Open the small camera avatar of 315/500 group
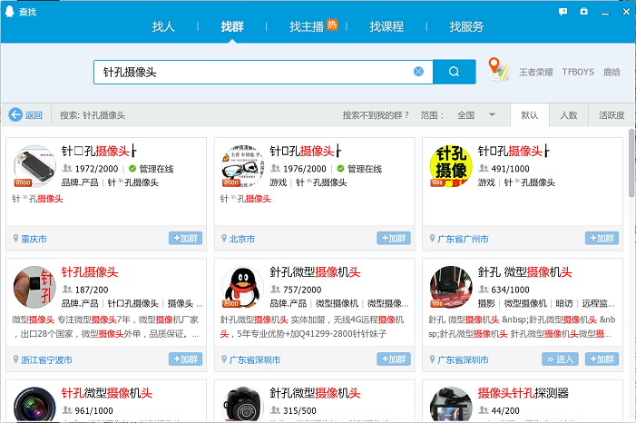Screen dimensions: 636x423 click(242, 404)
